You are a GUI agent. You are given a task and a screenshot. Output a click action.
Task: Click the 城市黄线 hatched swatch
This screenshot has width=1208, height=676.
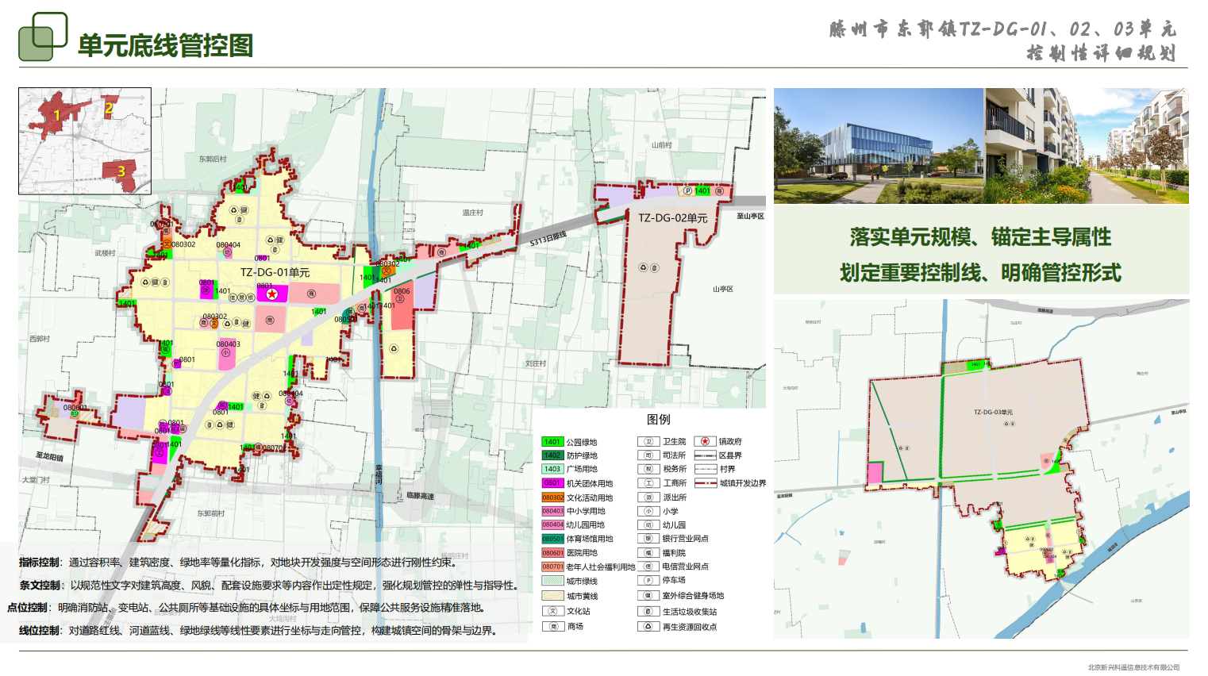coord(552,596)
